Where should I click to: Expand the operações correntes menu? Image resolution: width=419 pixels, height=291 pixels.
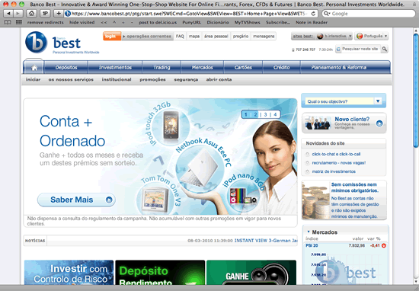[146, 37]
